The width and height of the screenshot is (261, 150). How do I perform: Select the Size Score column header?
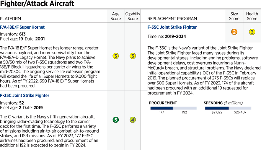(x=234, y=16)
